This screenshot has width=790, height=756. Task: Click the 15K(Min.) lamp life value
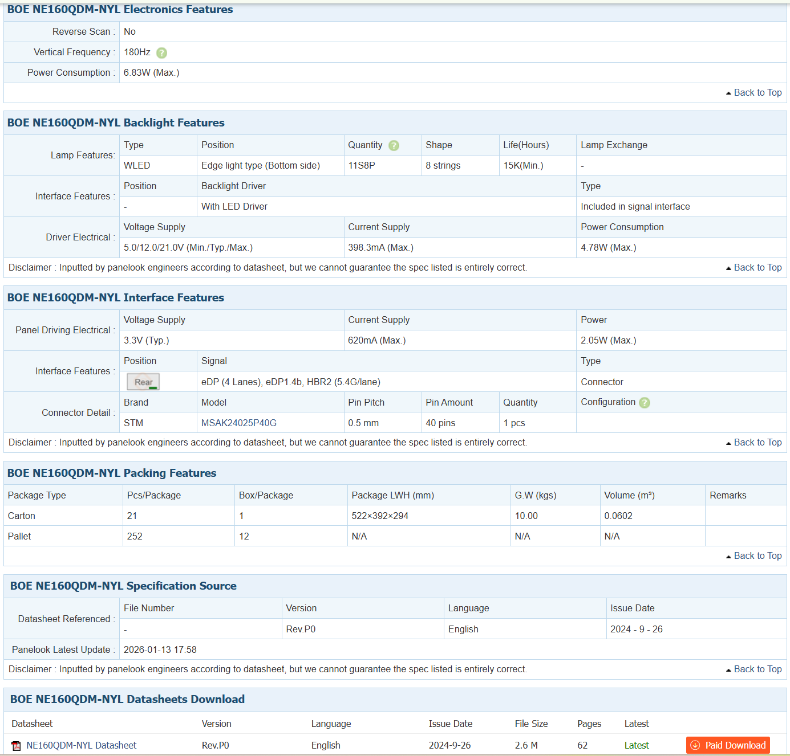pyautogui.click(x=523, y=165)
